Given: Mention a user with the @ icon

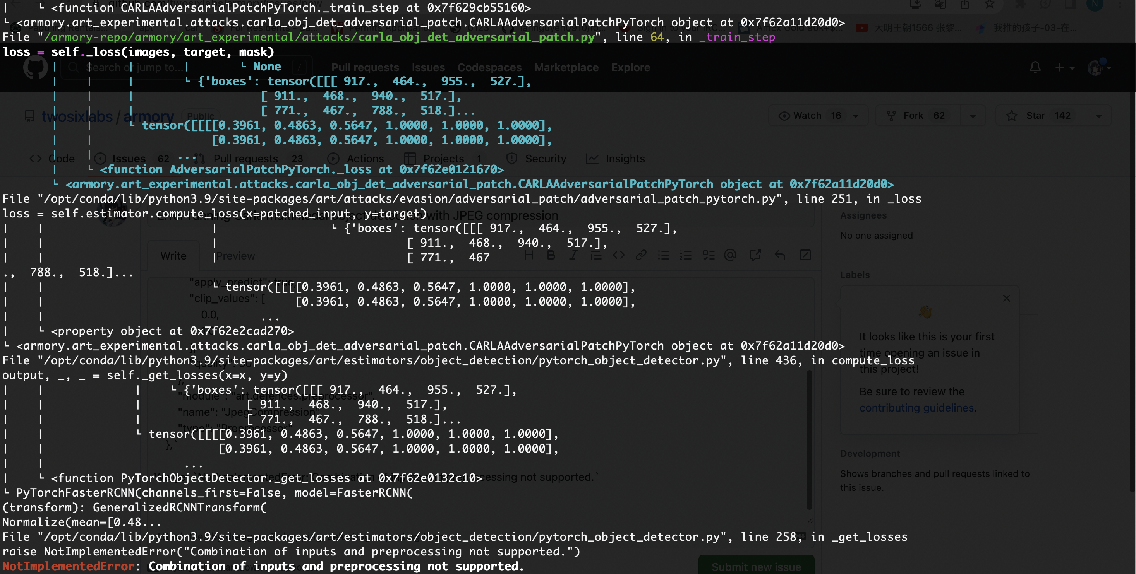Looking at the screenshot, I should pos(731,255).
